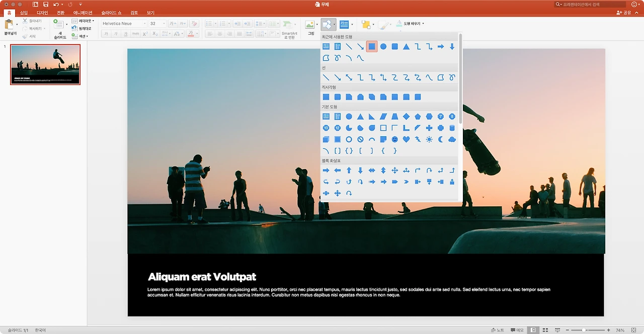644x334 pixels.
Task: Click the zoom slider in status bar
Action: tap(587, 330)
